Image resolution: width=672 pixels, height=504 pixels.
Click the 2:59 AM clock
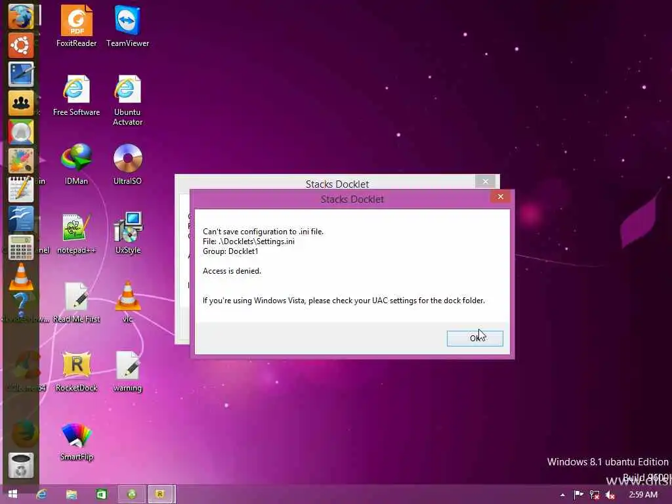point(643,495)
